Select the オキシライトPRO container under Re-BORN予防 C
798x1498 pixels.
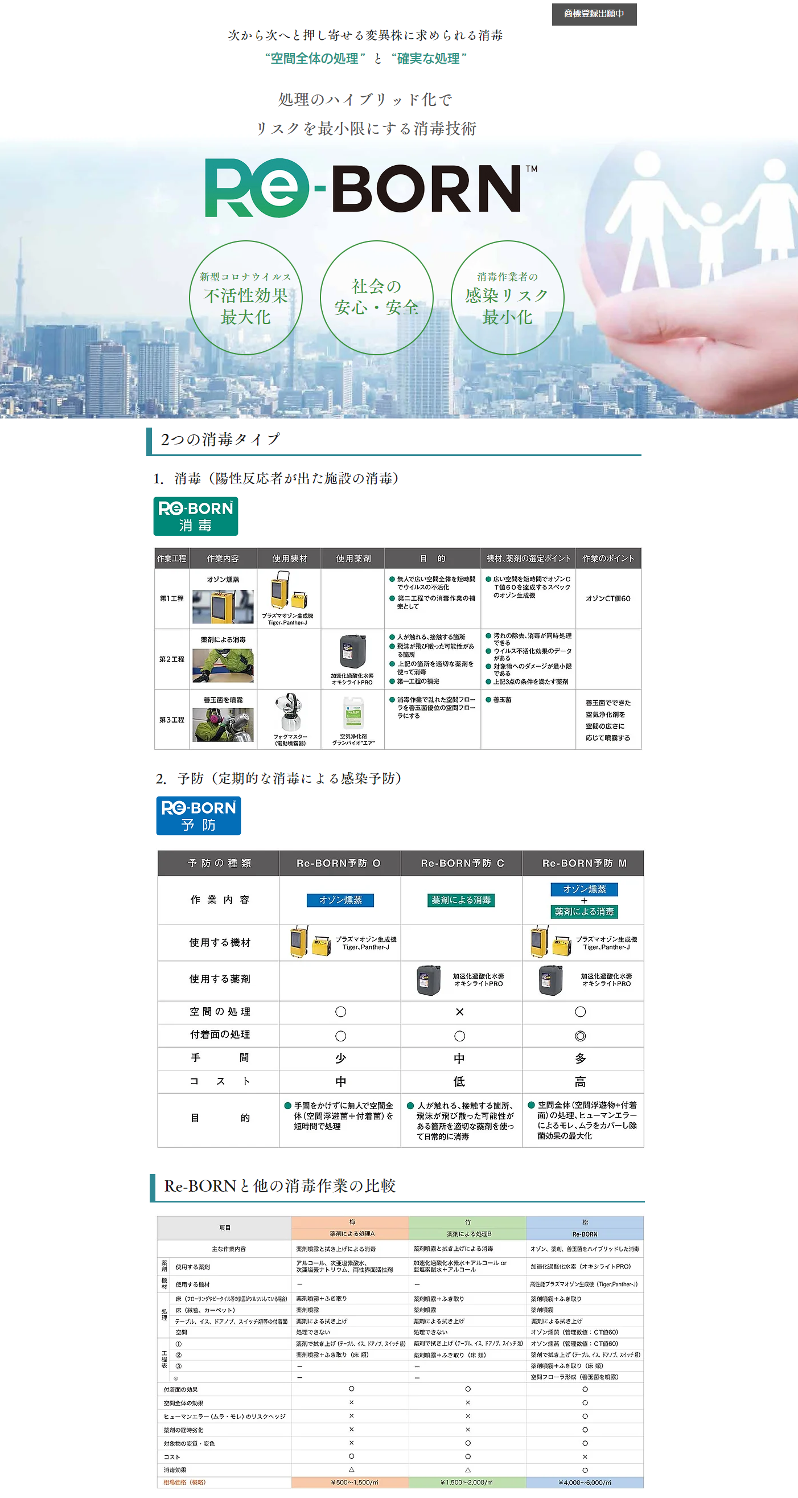pos(429,980)
